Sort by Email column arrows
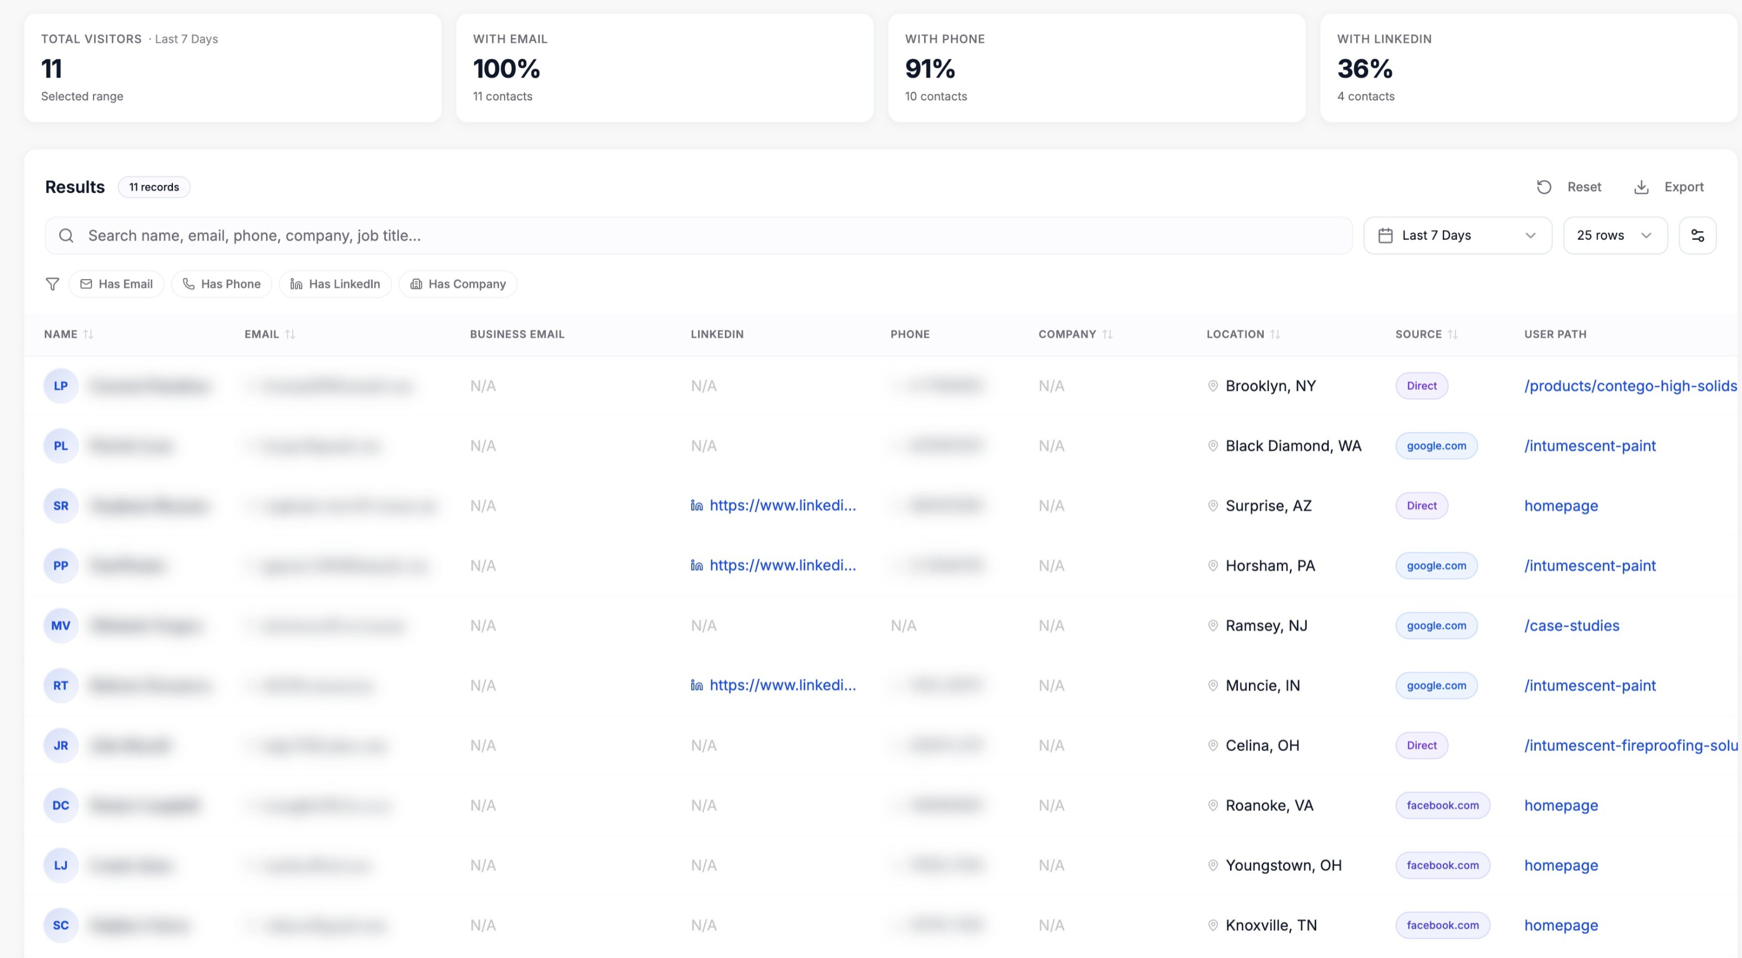Image resolution: width=1742 pixels, height=958 pixels. coord(290,334)
